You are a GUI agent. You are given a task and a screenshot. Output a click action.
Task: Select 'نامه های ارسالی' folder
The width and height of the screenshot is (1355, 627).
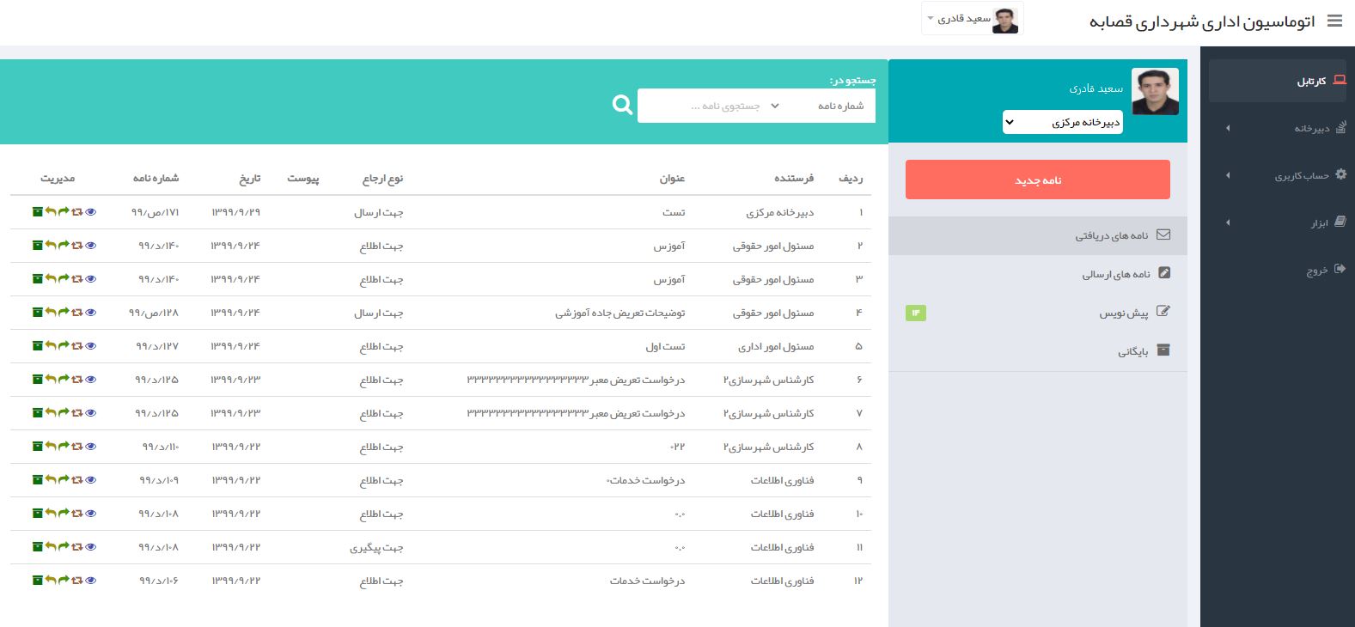pos(1115,274)
